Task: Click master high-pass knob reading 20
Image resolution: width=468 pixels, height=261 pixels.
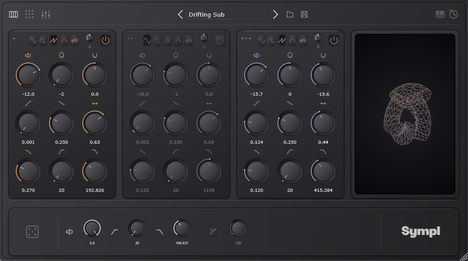Action: (137, 229)
